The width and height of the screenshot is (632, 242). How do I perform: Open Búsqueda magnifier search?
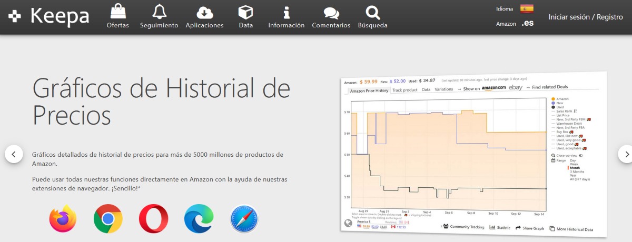pos(372,16)
